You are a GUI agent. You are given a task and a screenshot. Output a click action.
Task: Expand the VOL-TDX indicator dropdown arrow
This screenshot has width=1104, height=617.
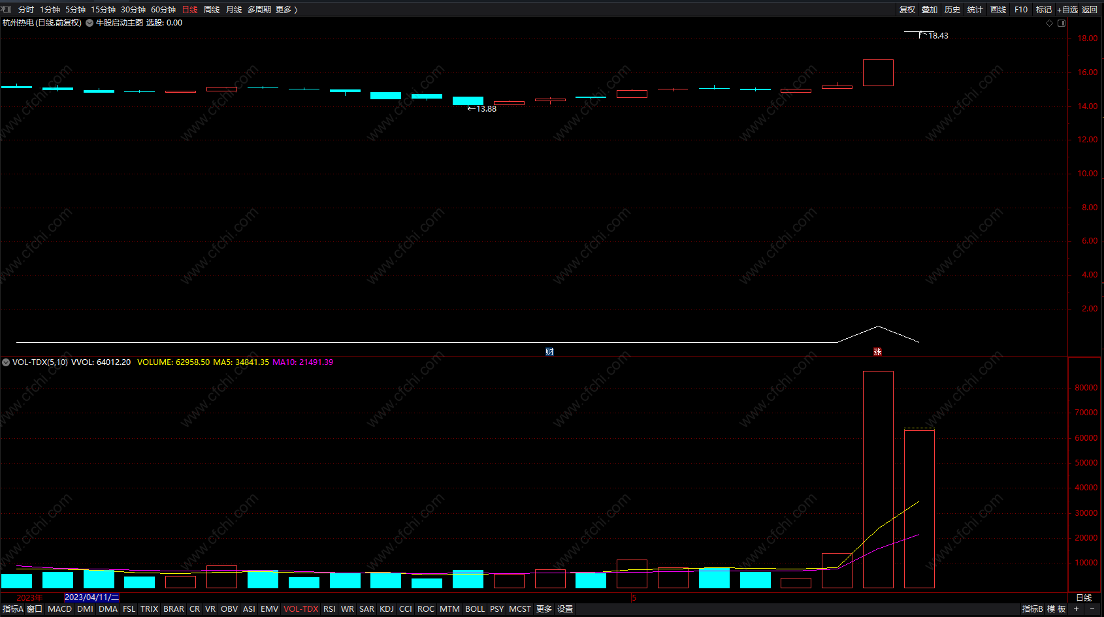(x=6, y=362)
